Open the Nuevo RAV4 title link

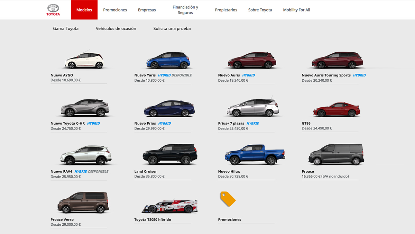click(62, 171)
